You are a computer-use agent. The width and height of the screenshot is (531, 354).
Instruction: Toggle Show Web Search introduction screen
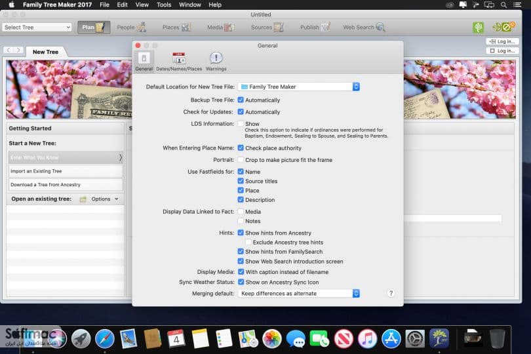(241, 261)
